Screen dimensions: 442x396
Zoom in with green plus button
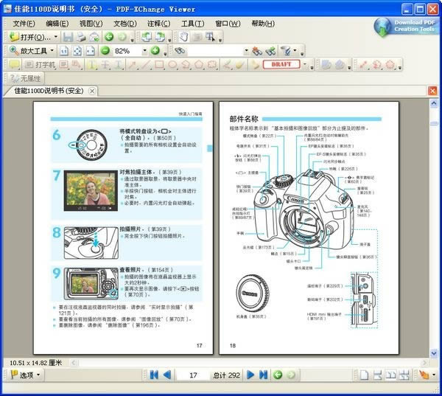(155, 51)
